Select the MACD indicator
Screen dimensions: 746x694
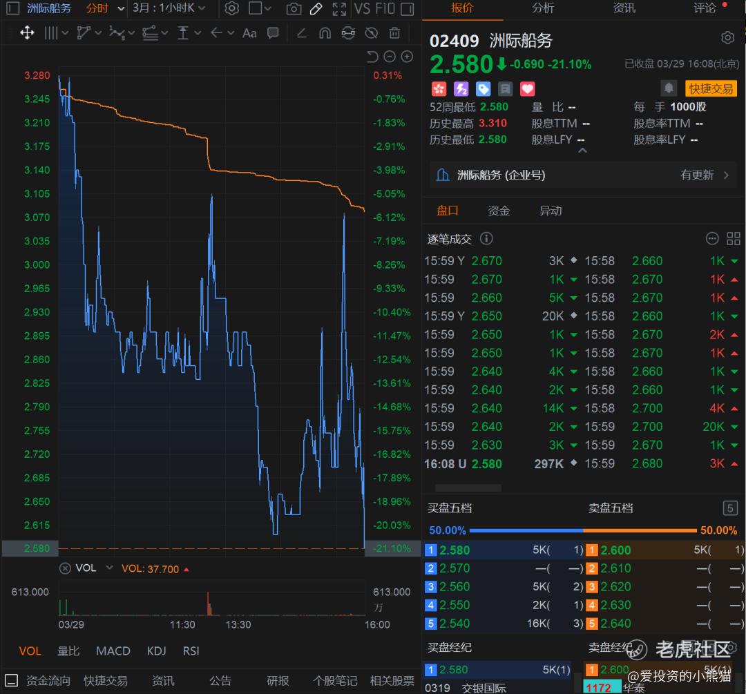[113, 650]
